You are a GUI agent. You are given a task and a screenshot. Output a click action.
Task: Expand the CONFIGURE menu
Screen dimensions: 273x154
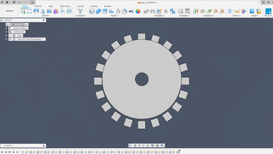[x=184, y=16]
